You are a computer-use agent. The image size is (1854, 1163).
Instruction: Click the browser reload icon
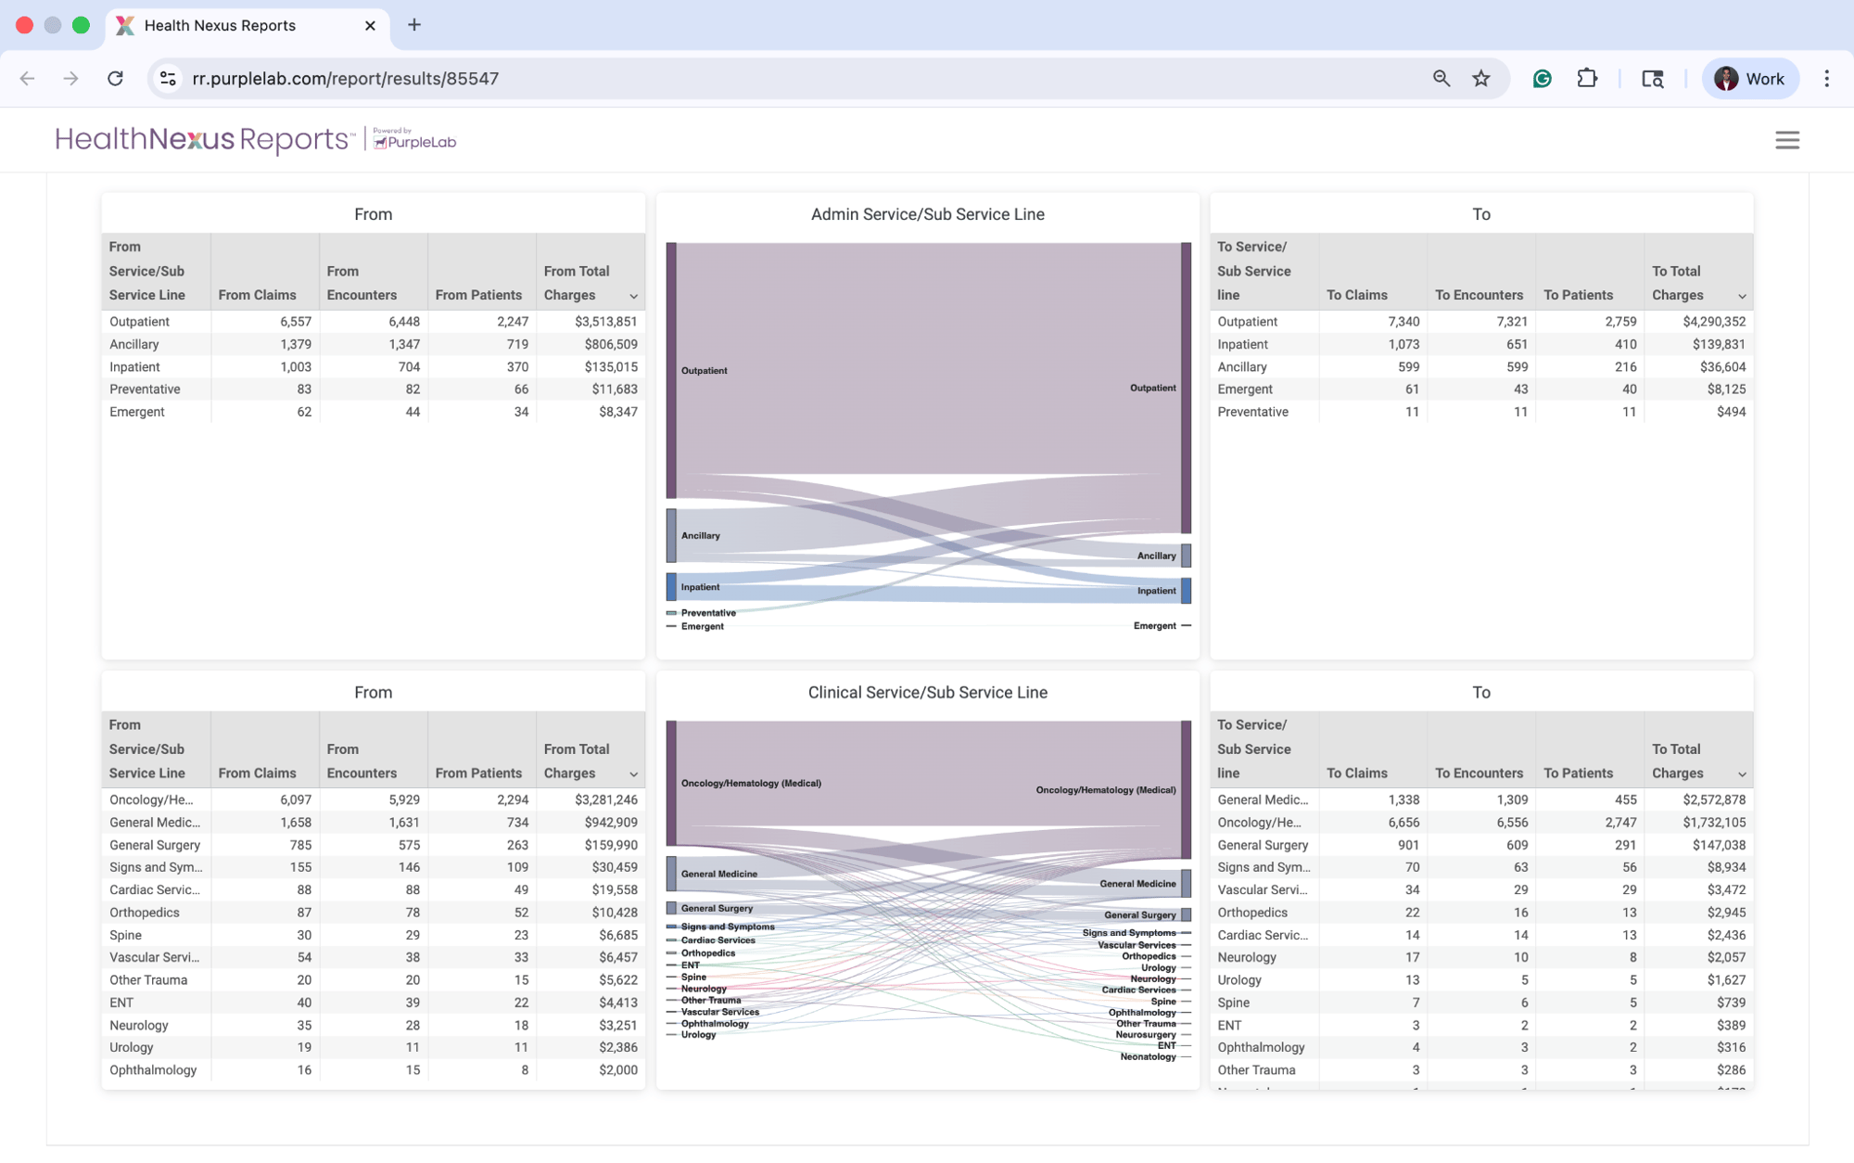pyautogui.click(x=115, y=79)
